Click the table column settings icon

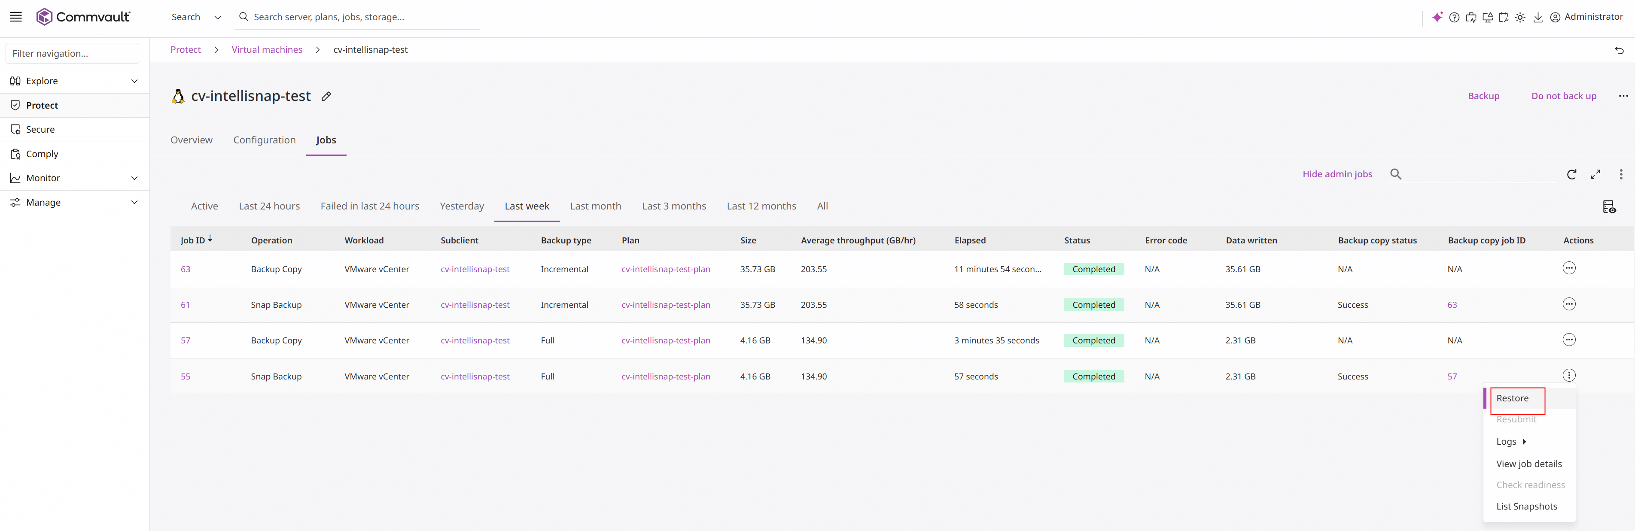point(1609,207)
